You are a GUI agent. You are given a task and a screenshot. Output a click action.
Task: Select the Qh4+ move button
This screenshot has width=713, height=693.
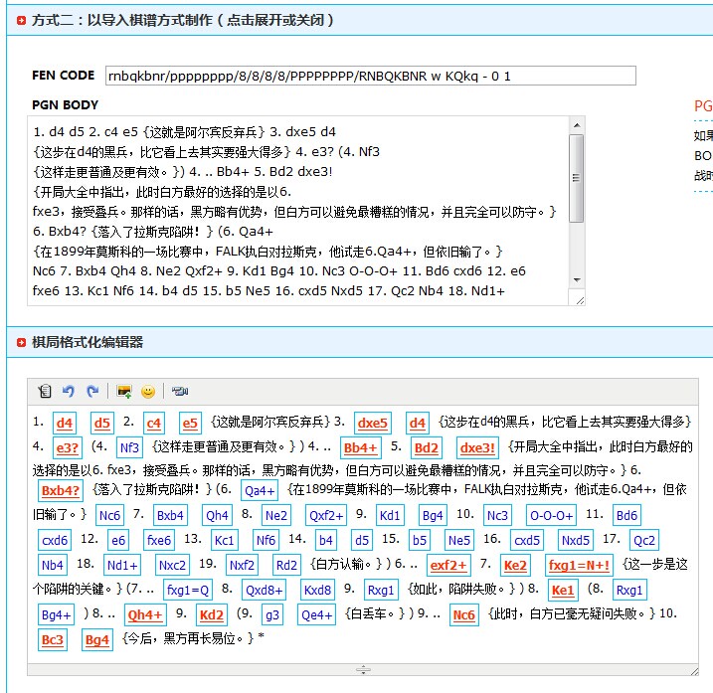pos(145,614)
